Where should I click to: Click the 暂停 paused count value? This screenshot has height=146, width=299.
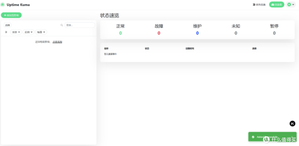pyautogui.click(x=274, y=33)
